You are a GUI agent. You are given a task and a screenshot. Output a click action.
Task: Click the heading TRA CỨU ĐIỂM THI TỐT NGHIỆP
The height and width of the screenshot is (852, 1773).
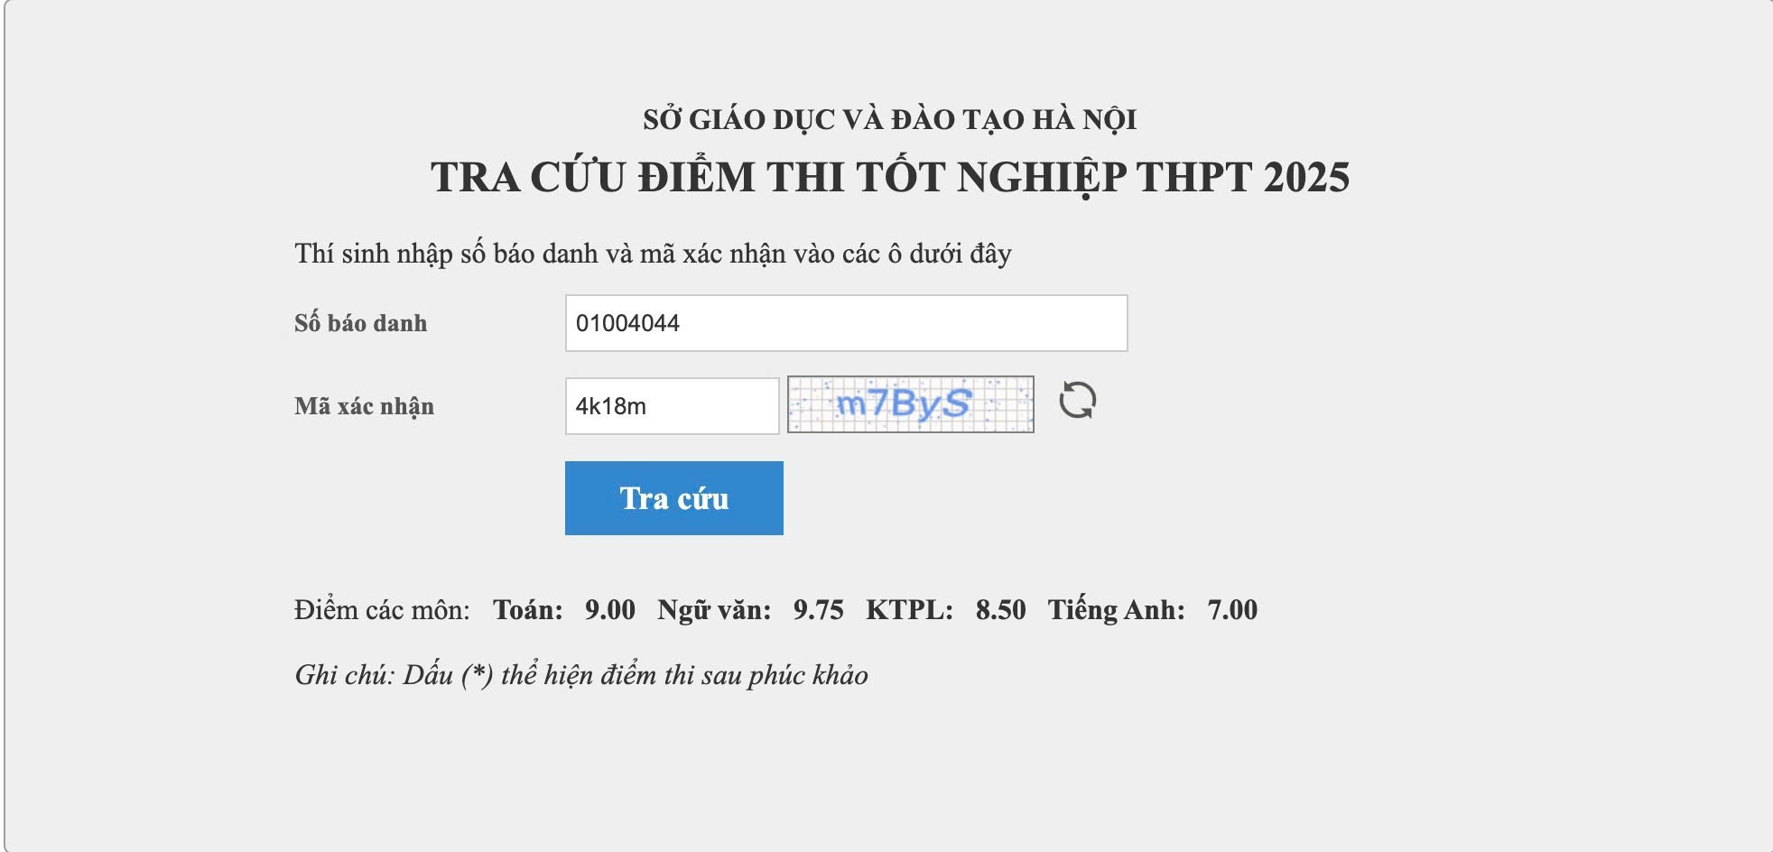pyautogui.click(x=890, y=178)
